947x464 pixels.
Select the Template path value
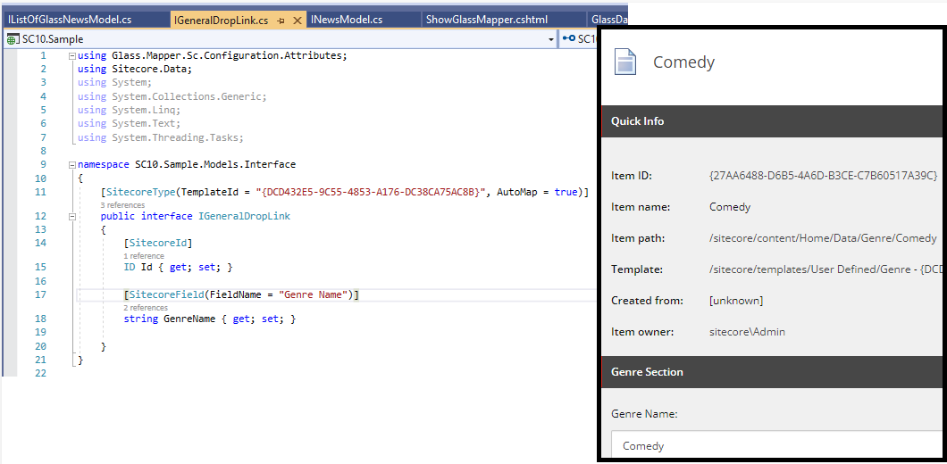826,269
